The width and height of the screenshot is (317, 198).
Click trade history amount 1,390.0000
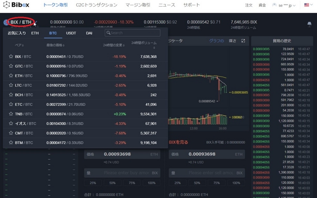286,172
